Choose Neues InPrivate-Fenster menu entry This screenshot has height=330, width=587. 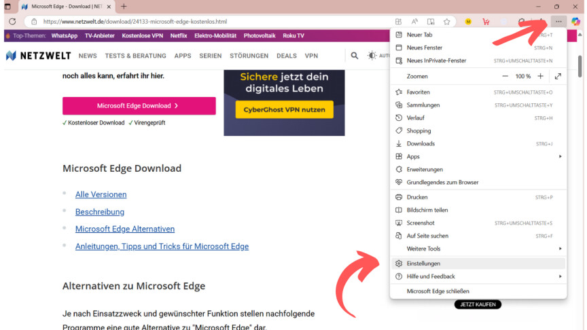[436, 60]
